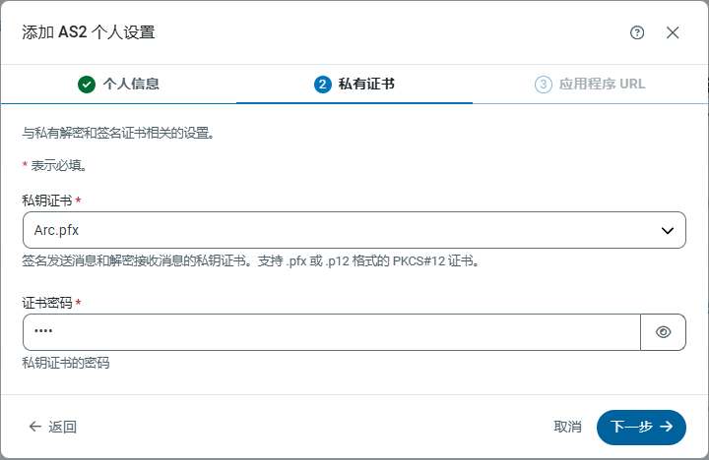Click the 返回 text to go back

click(63, 427)
